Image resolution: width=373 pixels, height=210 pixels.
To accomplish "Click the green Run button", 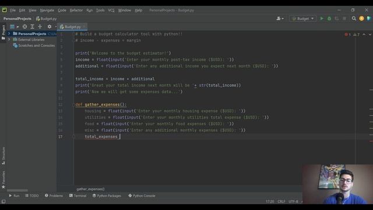I will (322, 19).
